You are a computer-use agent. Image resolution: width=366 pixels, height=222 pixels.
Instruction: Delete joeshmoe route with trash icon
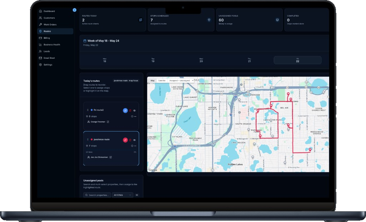point(130,140)
